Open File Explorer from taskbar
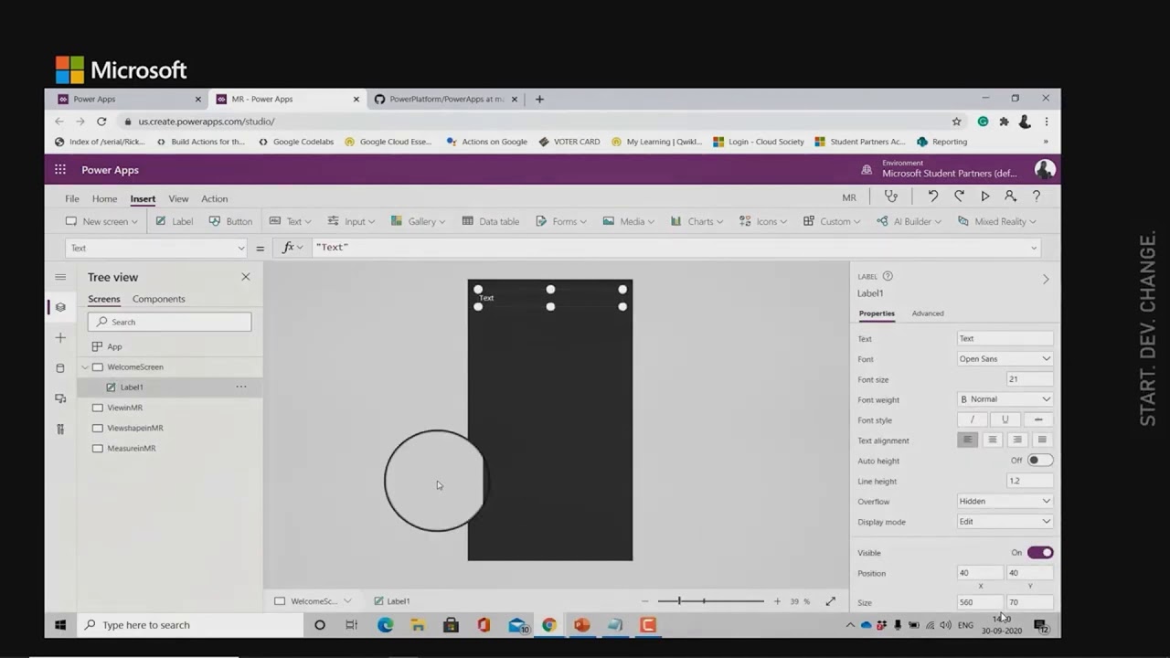 (x=418, y=625)
